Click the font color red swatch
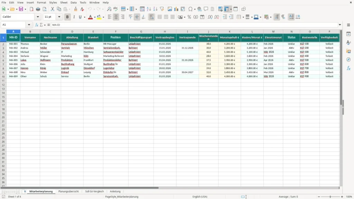The image size is (354, 199). [90, 17]
